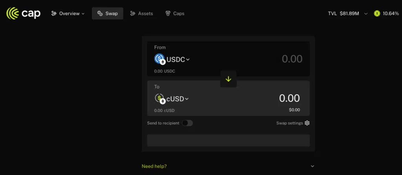Open Swap settings gear icon
The height and width of the screenshot is (175, 402).
click(307, 123)
